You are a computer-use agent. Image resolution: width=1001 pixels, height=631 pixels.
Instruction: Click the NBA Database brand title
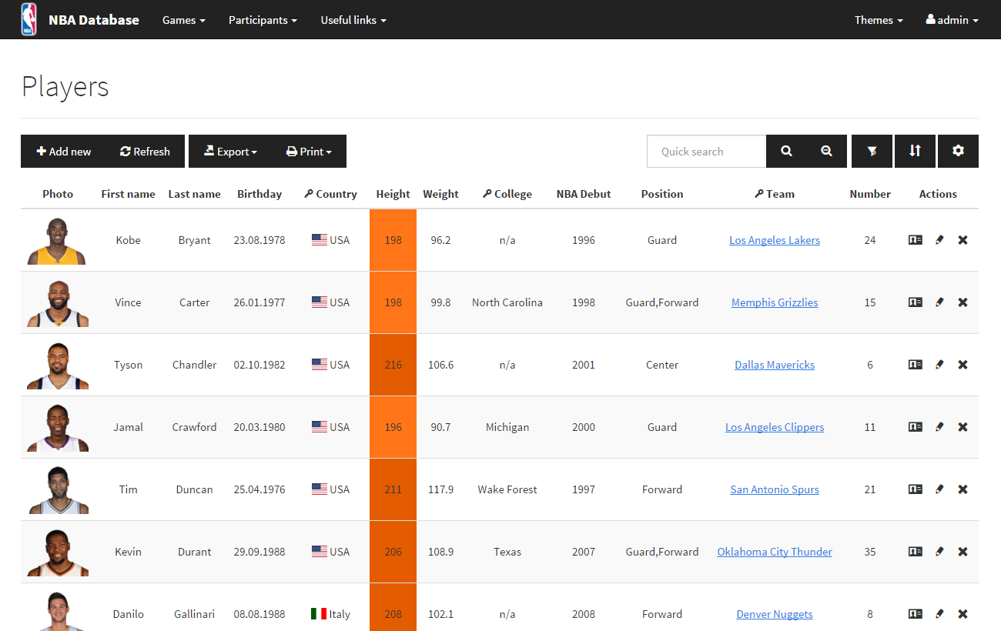click(94, 20)
